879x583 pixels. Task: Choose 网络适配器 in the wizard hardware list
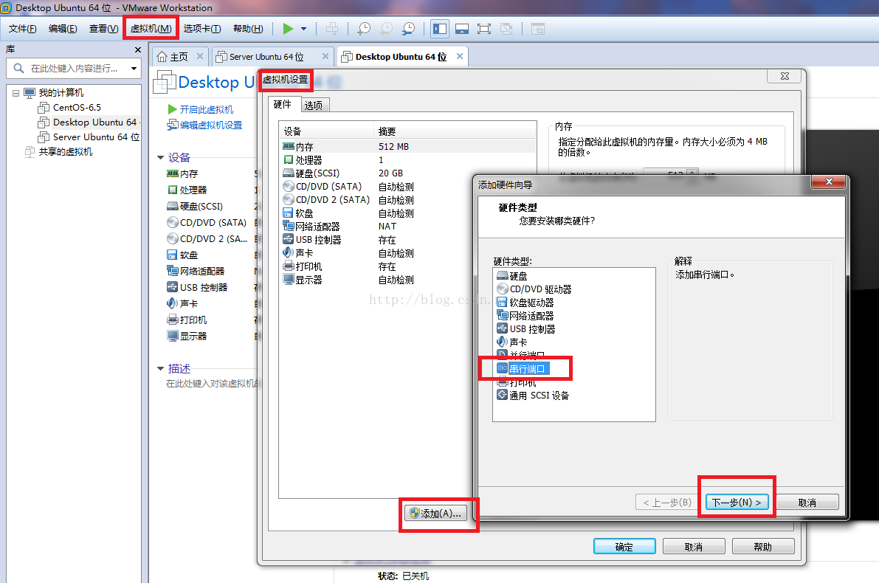pos(525,316)
